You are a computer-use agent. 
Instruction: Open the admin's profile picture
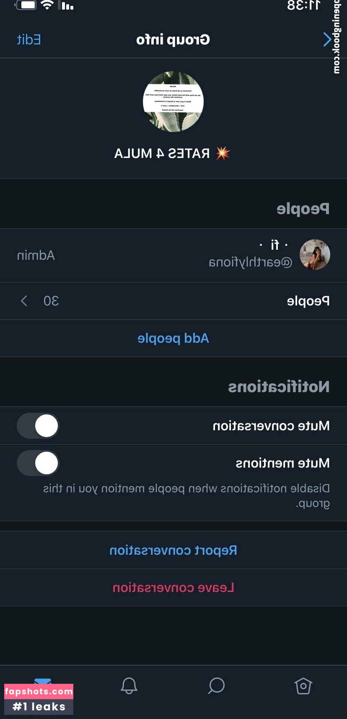pyautogui.click(x=315, y=255)
